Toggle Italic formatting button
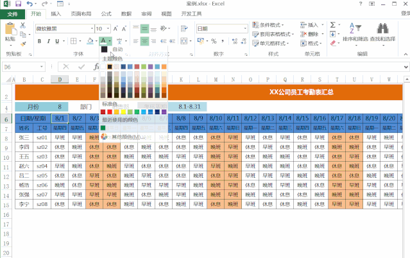The width and height of the screenshot is (410, 258). click(48, 41)
